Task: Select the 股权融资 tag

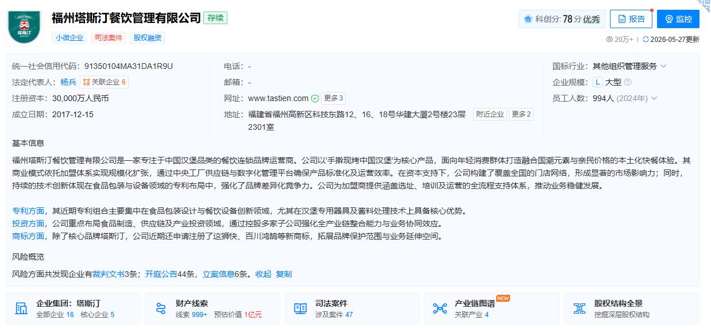Action: tap(148, 38)
